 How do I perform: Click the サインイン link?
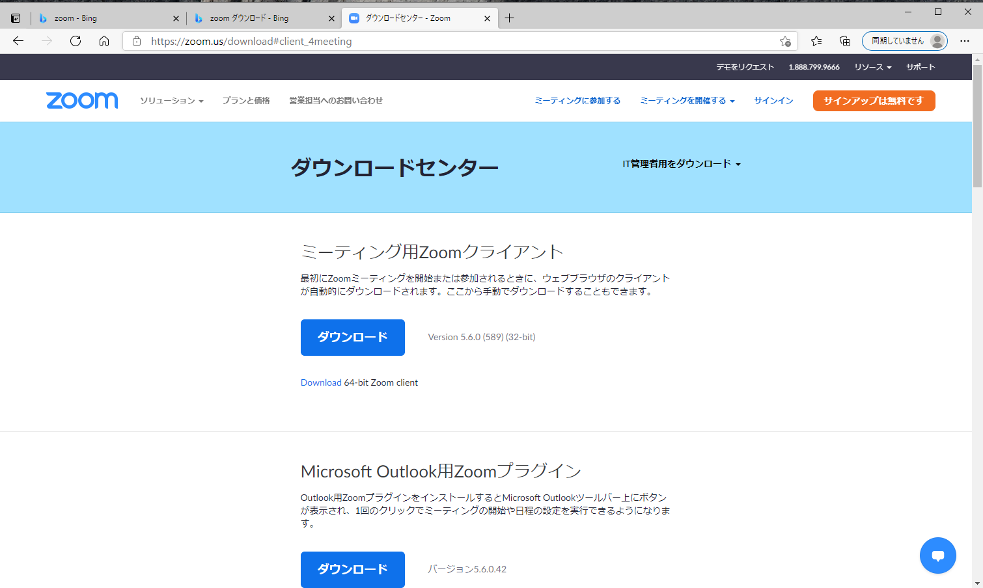tap(773, 101)
